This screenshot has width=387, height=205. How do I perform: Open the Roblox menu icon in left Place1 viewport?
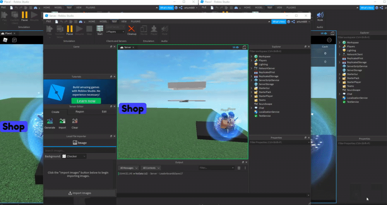point(5,40)
